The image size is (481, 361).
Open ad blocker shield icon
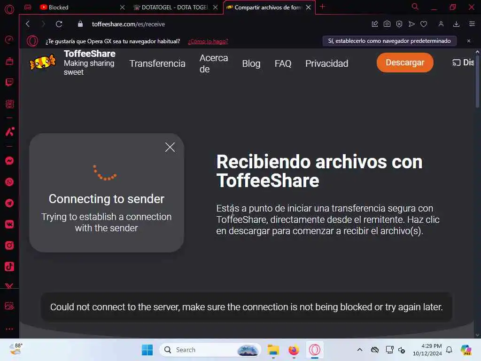[399, 24]
